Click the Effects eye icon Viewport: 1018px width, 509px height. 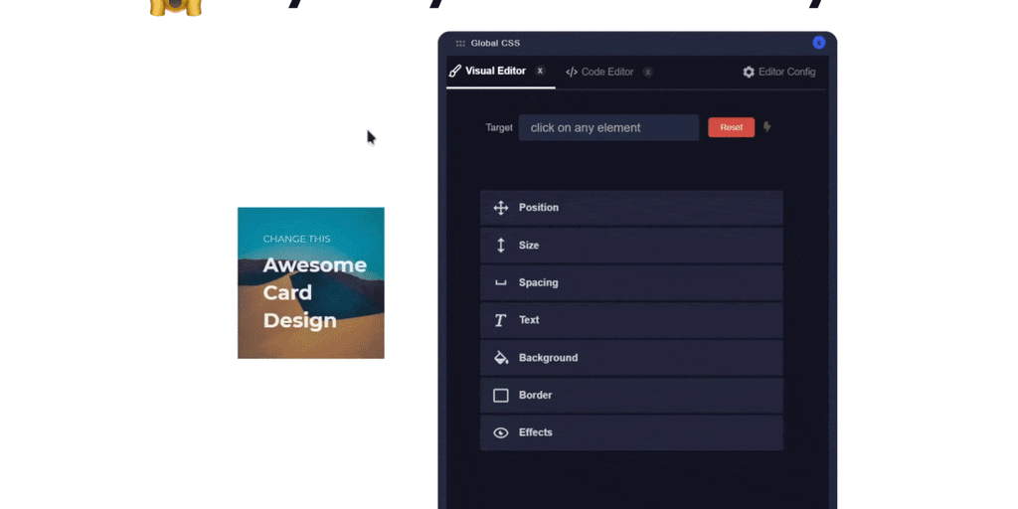[501, 433]
